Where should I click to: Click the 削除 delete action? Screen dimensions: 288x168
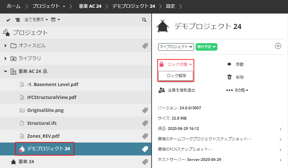click(240, 77)
